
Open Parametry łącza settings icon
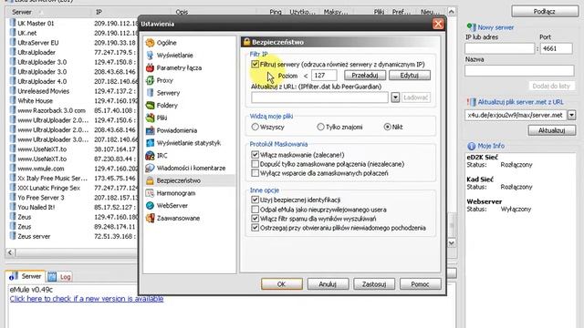(x=150, y=67)
